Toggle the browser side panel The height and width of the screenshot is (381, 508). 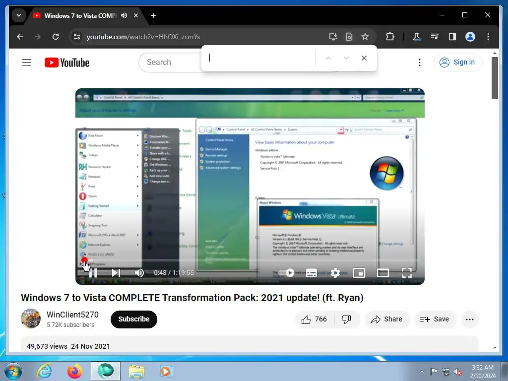pyautogui.click(x=452, y=37)
